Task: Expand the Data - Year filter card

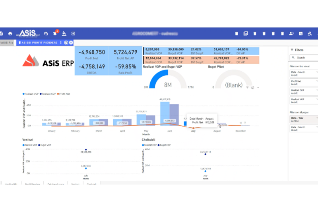Action: click(316, 118)
